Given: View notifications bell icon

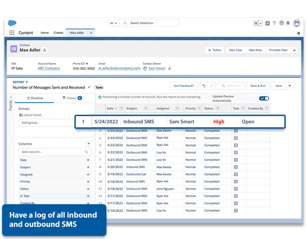Looking at the screenshot, I should coord(288,23).
